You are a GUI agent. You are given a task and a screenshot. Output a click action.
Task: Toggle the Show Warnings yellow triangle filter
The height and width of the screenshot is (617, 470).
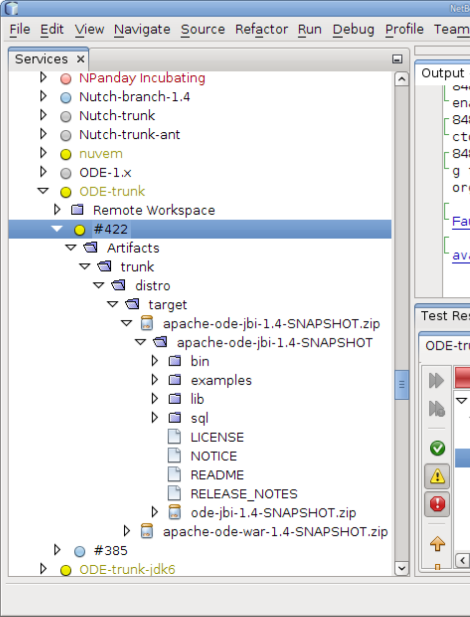click(x=437, y=477)
